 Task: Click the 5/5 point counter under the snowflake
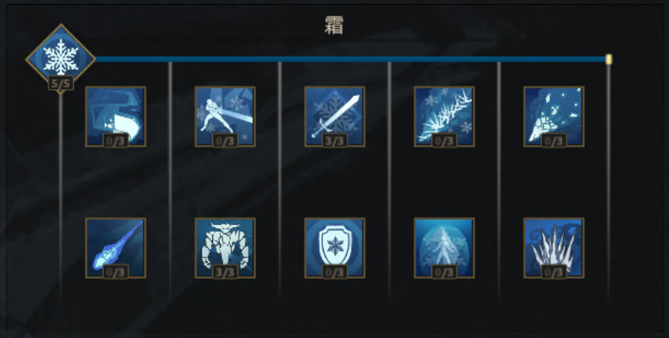(x=61, y=83)
